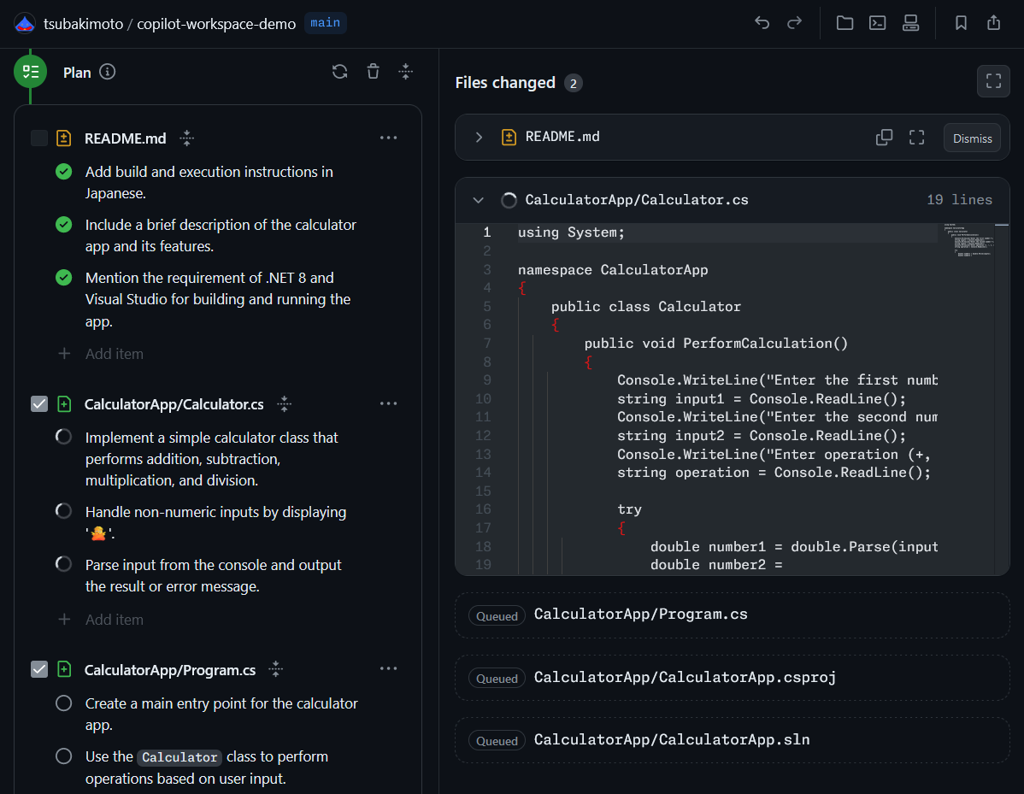Toggle the 'Use the Calculator class' circle
The width and height of the screenshot is (1024, 794).
[64, 756]
